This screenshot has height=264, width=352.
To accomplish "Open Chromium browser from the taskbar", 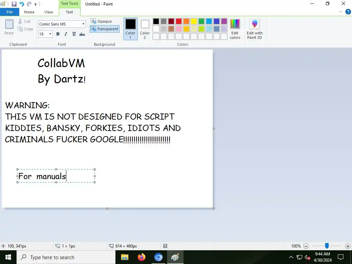I will (x=158, y=257).
